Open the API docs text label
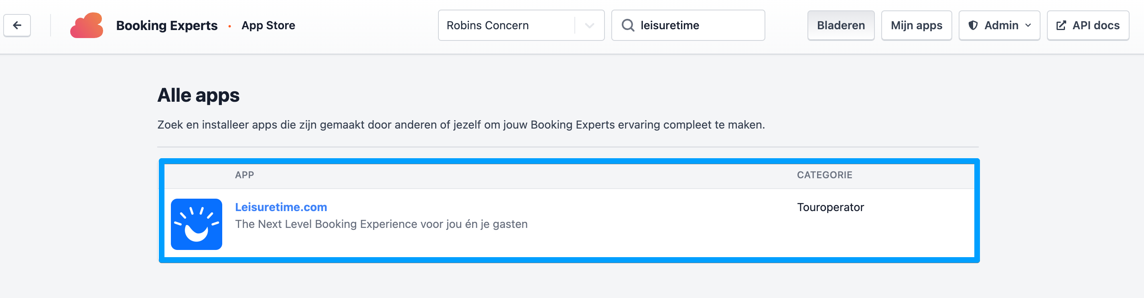The width and height of the screenshot is (1144, 298). click(x=1095, y=25)
